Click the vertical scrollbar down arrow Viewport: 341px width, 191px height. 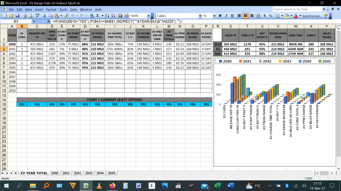tap(339, 169)
